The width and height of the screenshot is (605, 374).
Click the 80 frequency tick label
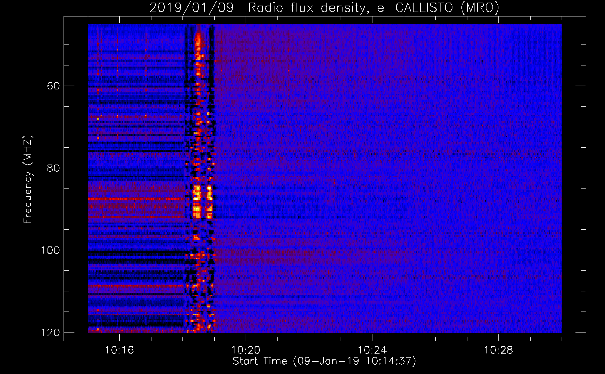click(x=53, y=168)
